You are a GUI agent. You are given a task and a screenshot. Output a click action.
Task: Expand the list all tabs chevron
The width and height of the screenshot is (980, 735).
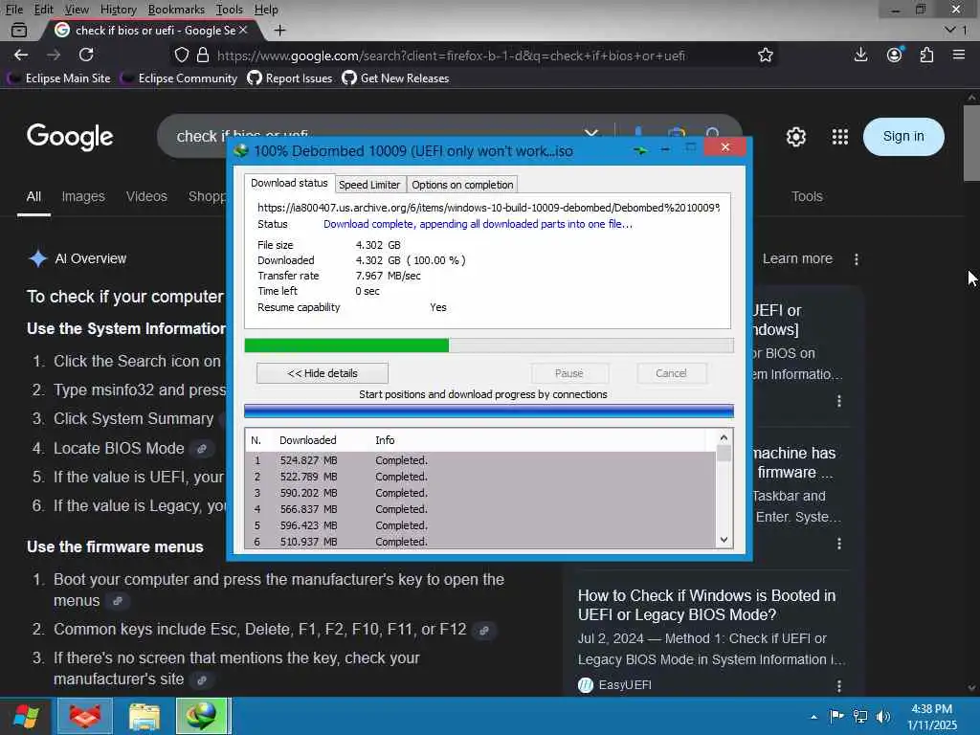[x=950, y=30]
